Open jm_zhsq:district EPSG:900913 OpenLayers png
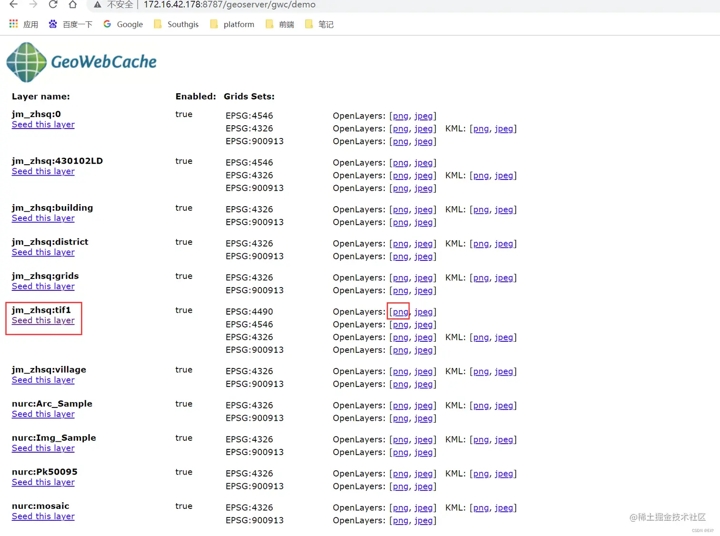The height and width of the screenshot is (536, 720). (x=400, y=257)
